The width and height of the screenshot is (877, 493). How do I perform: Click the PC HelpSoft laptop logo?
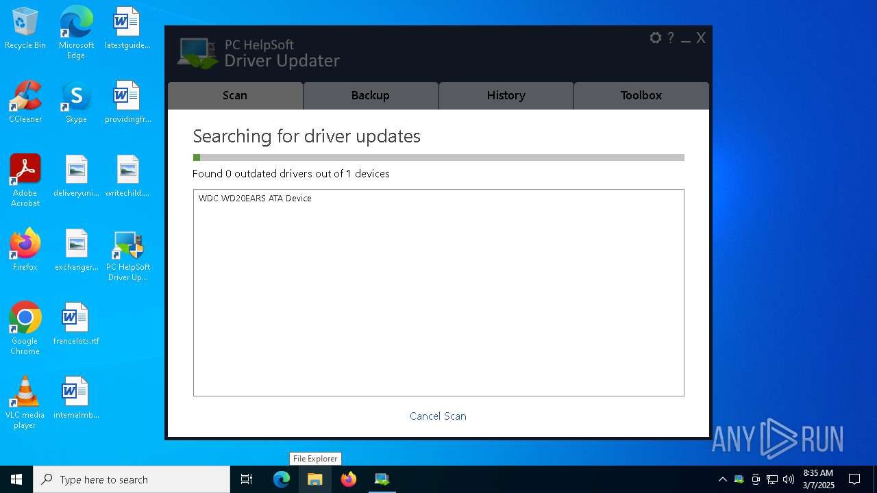[x=197, y=53]
